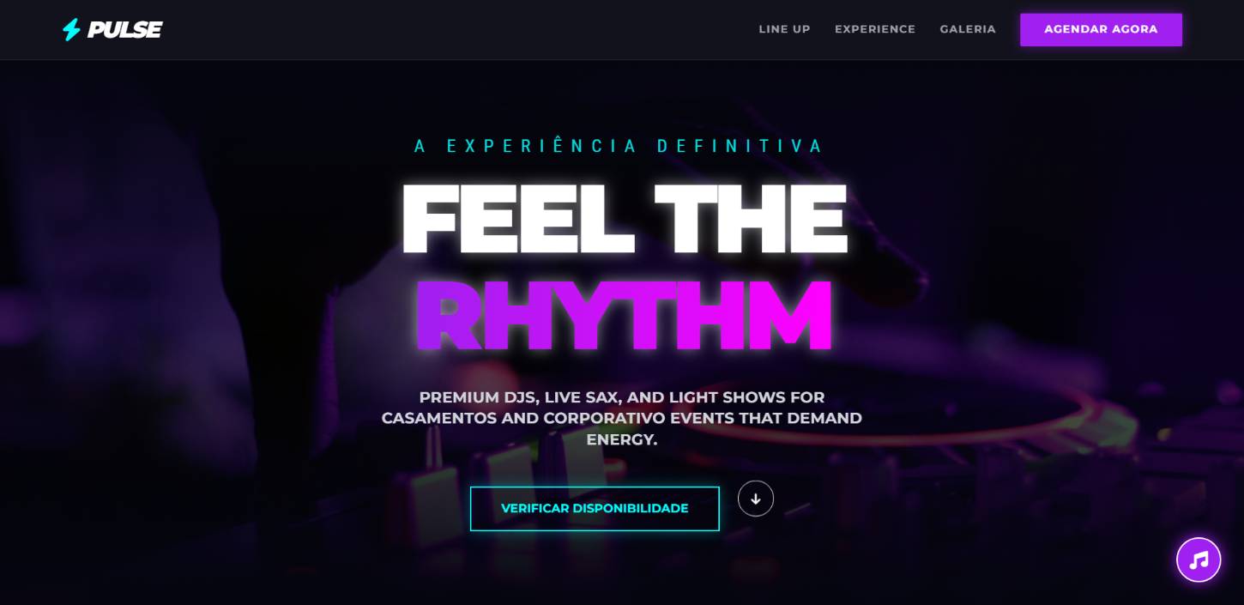Navigate to GALERIA
1244x605 pixels.
pyautogui.click(x=968, y=29)
